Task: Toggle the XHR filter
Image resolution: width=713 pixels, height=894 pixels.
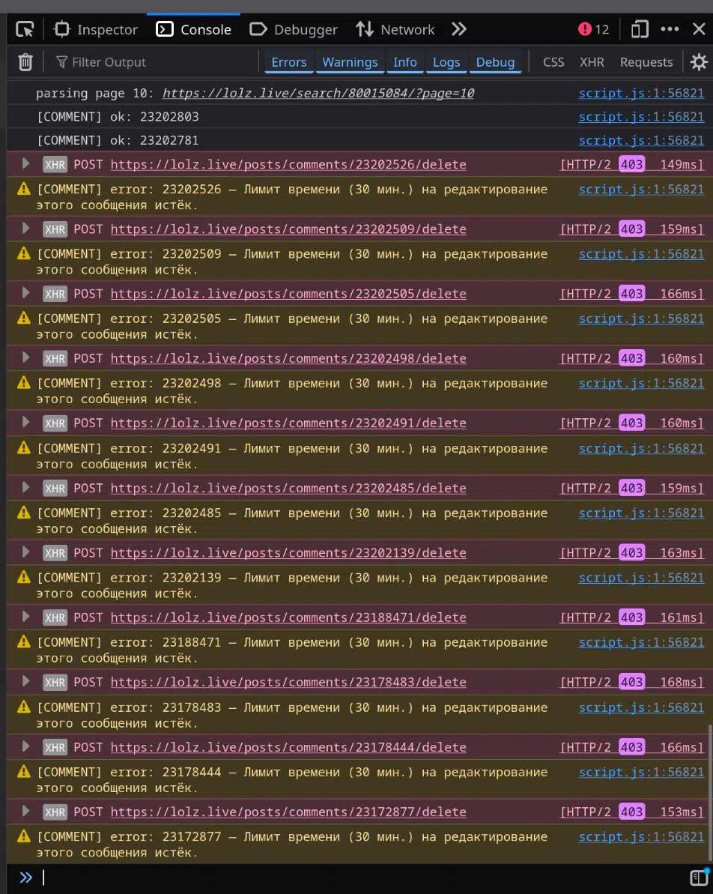Action: pyautogui.click(x=592, y=62)
